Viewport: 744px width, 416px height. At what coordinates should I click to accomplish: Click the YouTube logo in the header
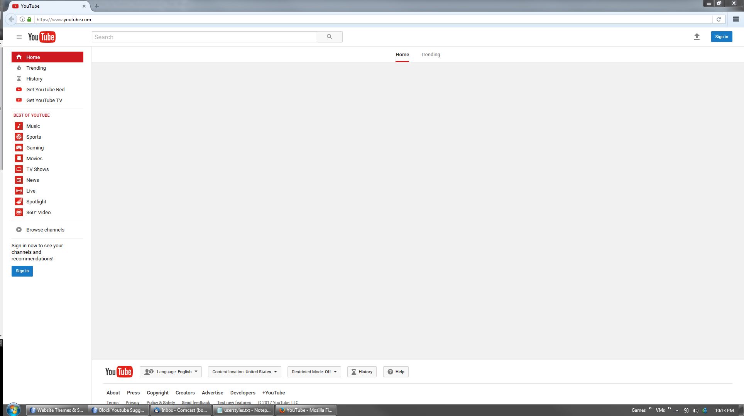42,37
